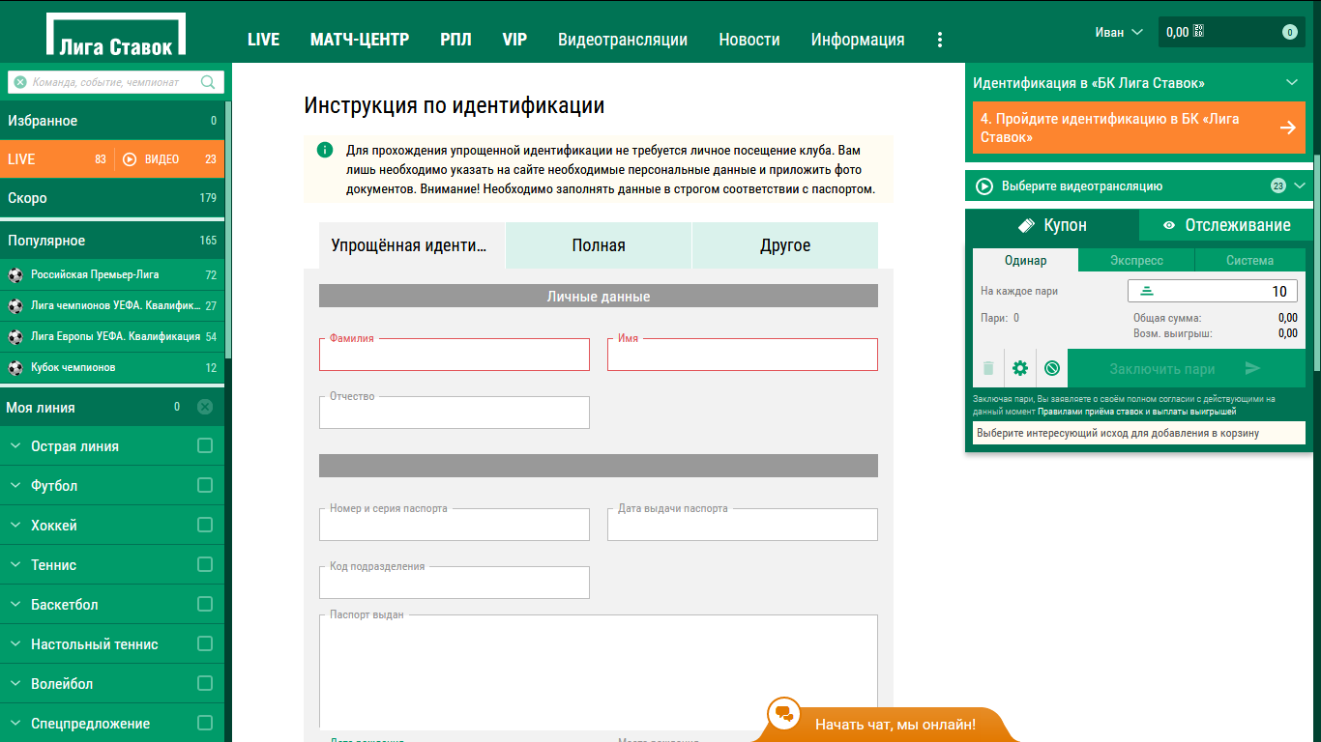Click the eye icon for Отслеживание
1321x742 pixels.
[x=1169, y=225]
